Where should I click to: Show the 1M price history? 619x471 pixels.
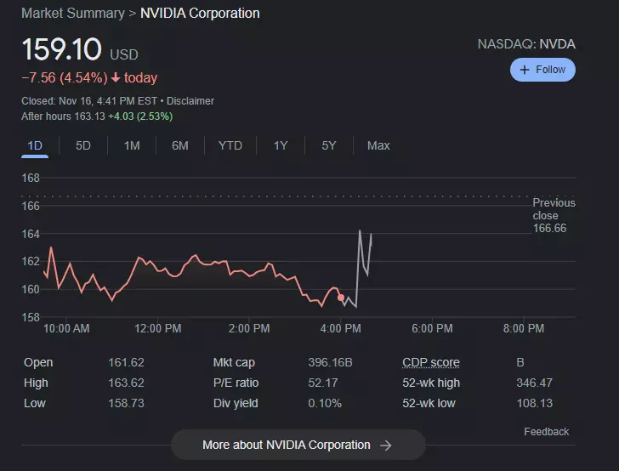(132, 145)
